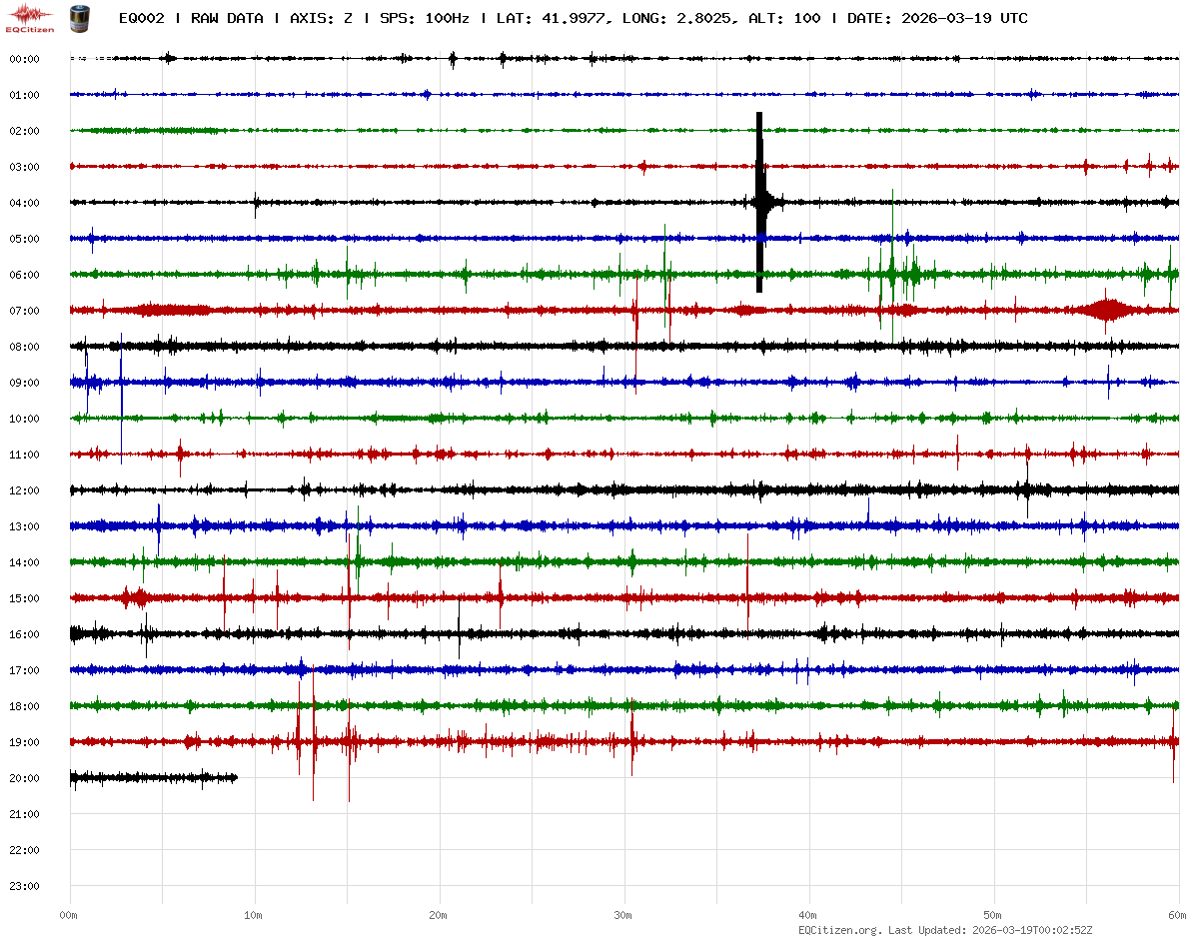Click the 30m label on time axis
Viewport: 1199px width, 939px height.
[623, 915]
